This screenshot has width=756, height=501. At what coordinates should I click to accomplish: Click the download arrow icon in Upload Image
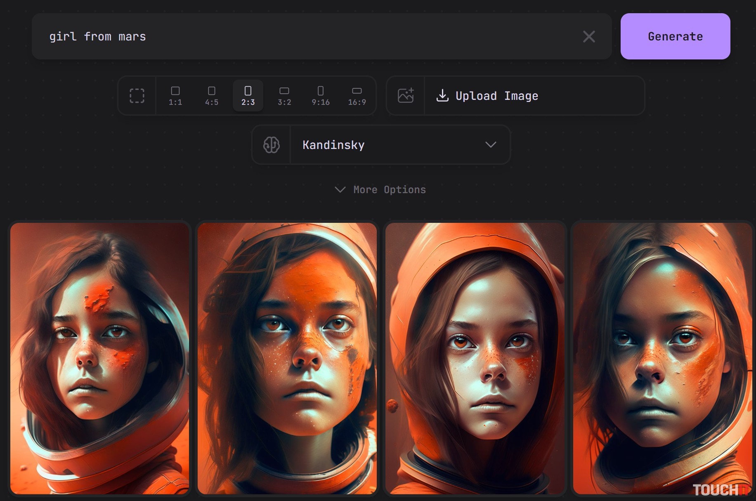(x=442, y=96)
